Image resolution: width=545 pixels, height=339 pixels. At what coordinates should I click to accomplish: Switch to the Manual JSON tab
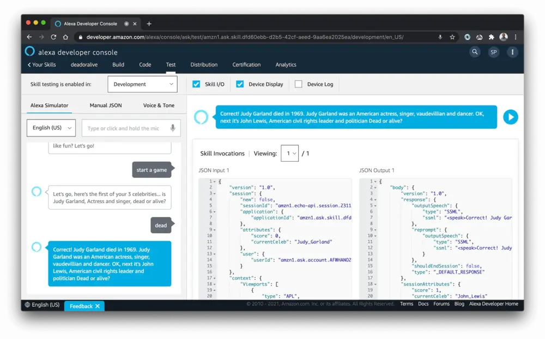coord(106,105)
